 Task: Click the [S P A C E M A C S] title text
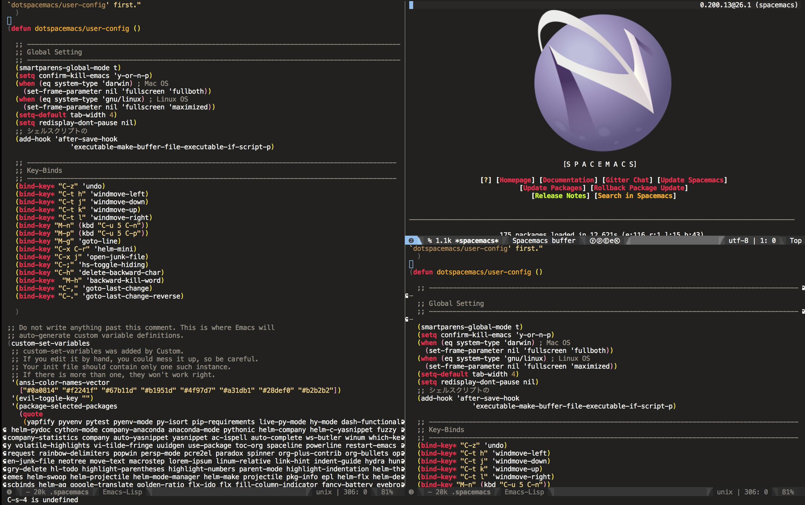tap(600, 164)
